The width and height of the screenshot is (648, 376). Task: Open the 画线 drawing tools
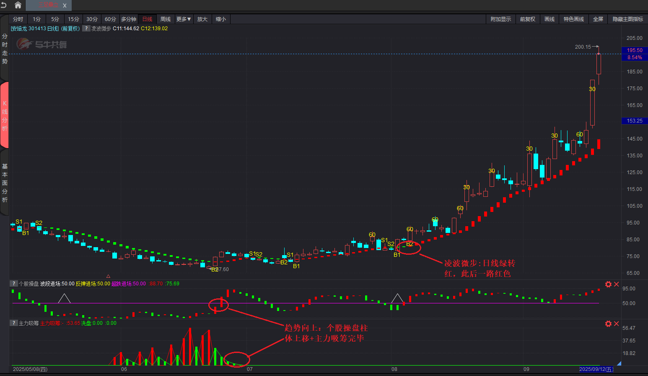pos(550,19)
